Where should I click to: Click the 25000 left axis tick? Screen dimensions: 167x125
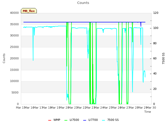pyautogui.click(x=14, y=47)
